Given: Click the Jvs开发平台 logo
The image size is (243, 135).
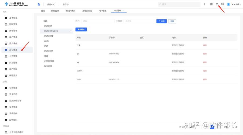Looking at the screenshot, I should (16, 4).
